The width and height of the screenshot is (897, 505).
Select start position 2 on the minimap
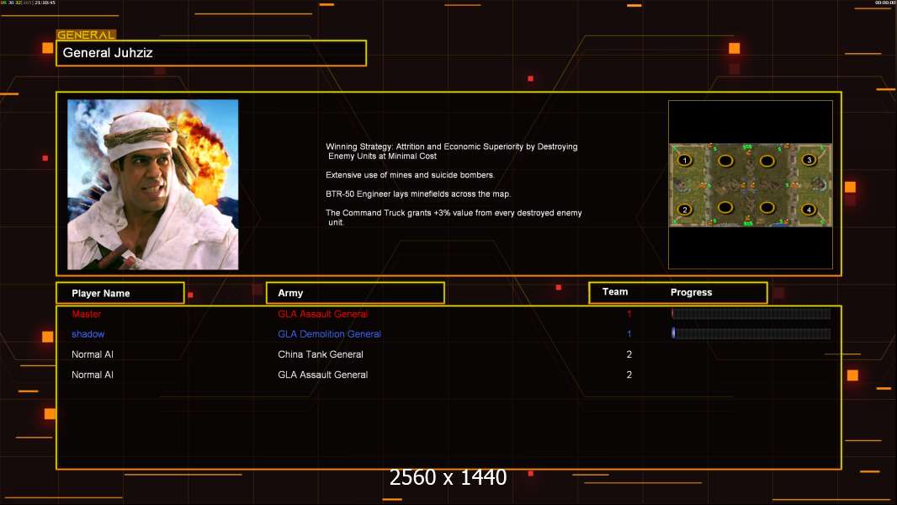pyautogui.click(x=685, y=210)
